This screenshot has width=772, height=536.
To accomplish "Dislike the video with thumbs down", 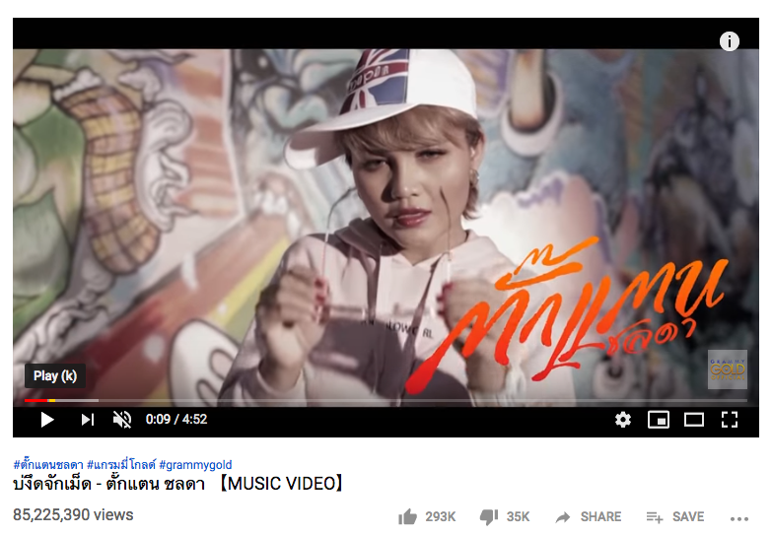I will click(x=489, y=517).
